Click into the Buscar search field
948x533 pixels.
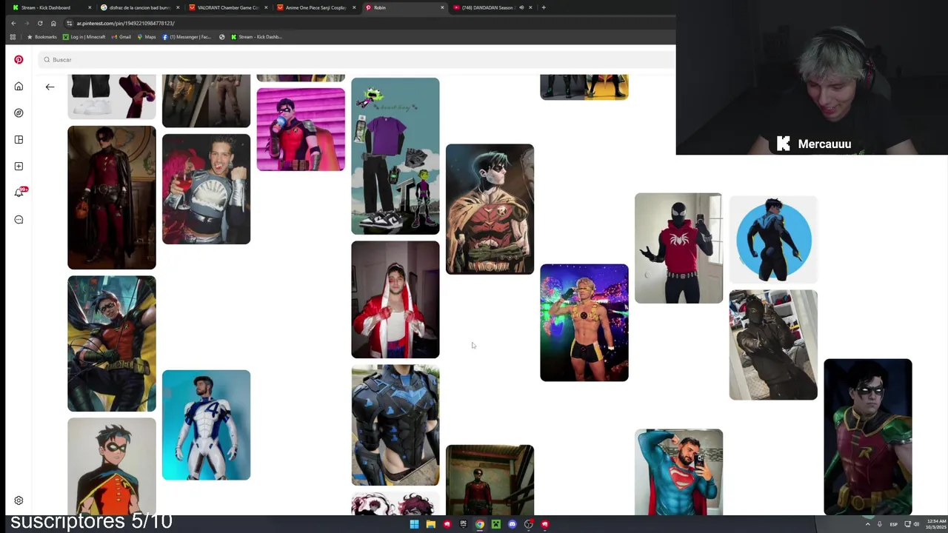[355, 59]
